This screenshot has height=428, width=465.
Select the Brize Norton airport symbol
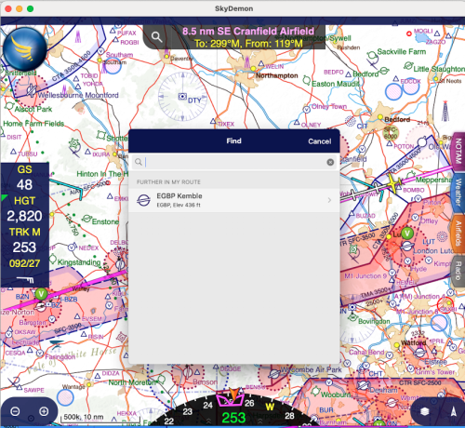tap(40, 307)
